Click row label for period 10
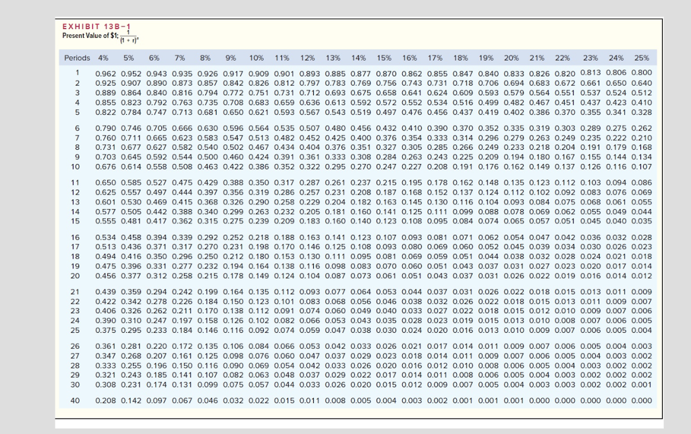 pyautogui.click(x=76, y=167)
